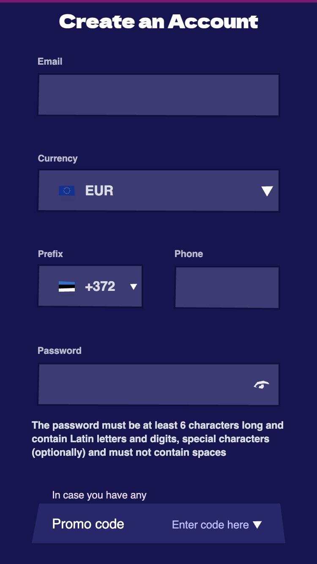
Task: Click the "Enter code here" link
Action: click(x=210, y=525)
